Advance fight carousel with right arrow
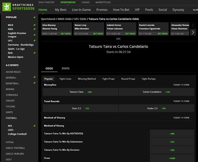Image resolution: width=198 pixels, height=162 pixels. (x=193, y=33)
